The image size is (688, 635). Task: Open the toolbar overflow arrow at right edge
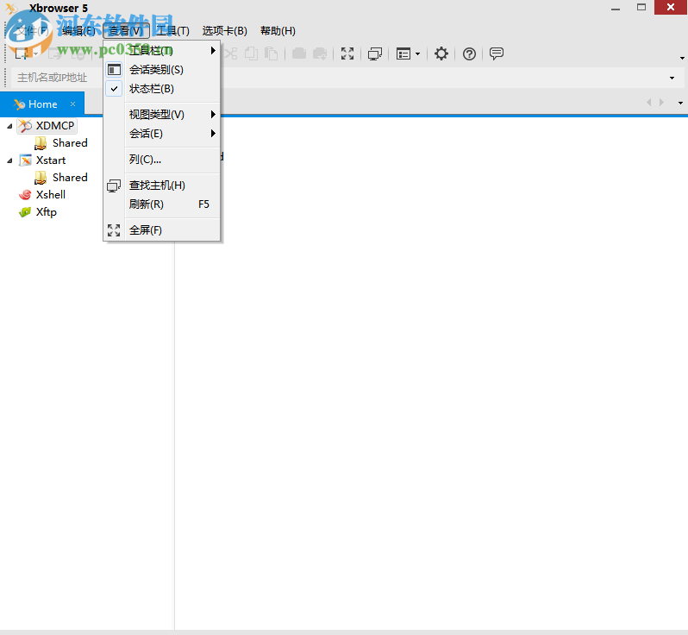pyautogui.click(x=682, y=58)
